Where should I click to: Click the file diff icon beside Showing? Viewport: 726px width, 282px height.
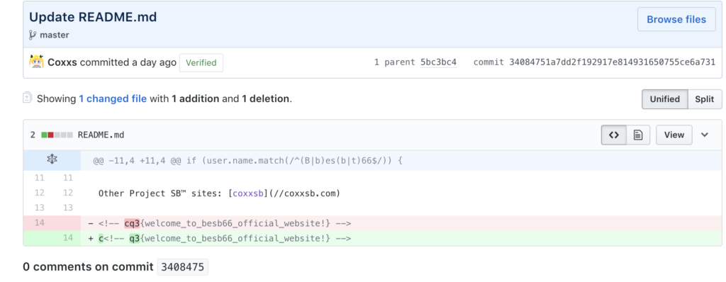(x=28, y=98)
